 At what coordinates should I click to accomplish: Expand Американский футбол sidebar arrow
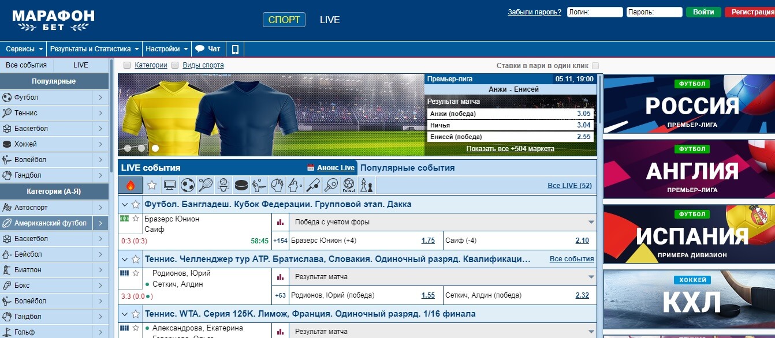(x=100, y=223)
